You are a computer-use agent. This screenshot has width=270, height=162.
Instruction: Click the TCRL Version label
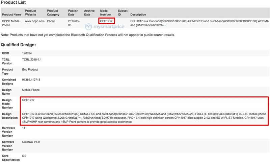coord(7,62)
